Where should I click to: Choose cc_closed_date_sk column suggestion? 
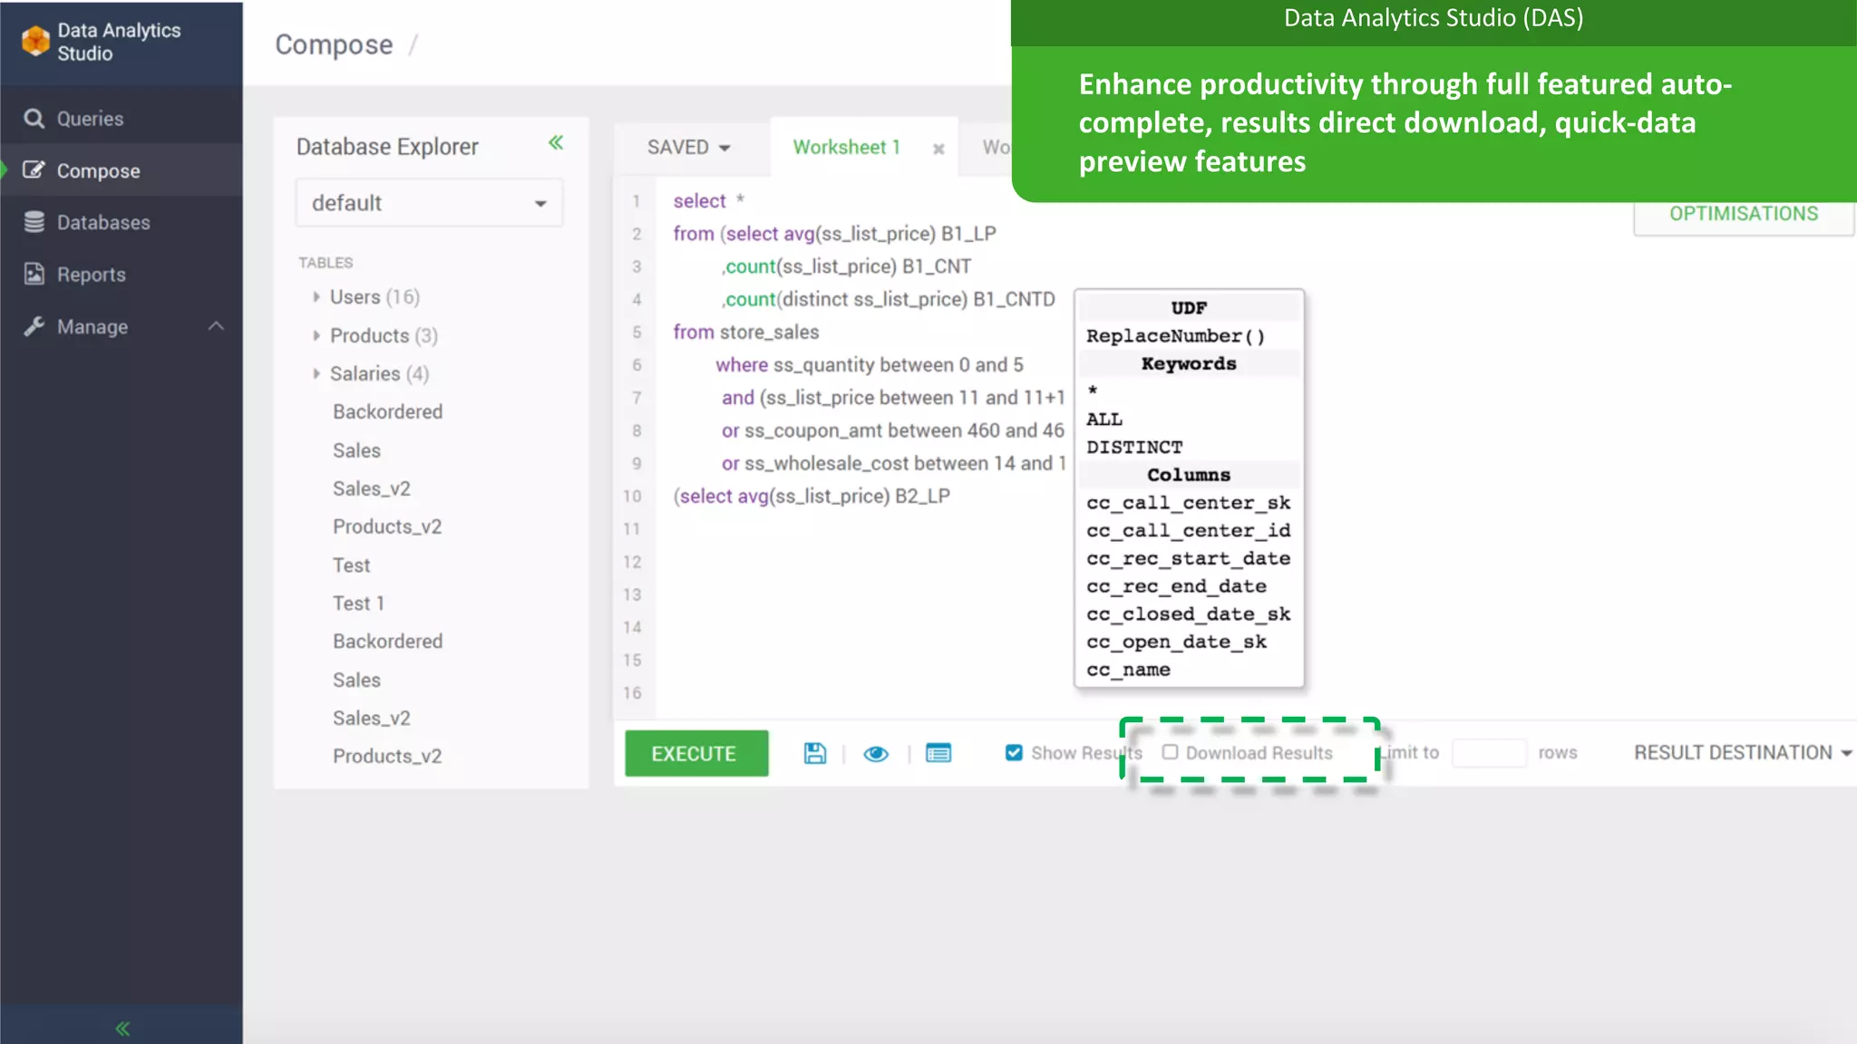click(x=1188, y=614)
